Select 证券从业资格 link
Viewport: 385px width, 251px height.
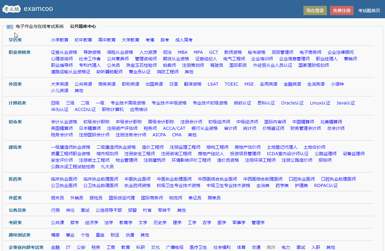point(64,52)
